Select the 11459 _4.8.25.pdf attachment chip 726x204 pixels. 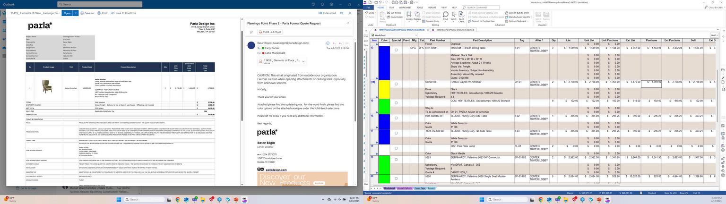(x=270, y=32)
